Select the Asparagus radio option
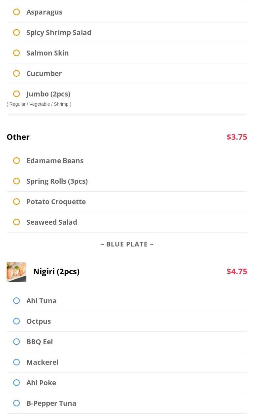 coord(16,12)
